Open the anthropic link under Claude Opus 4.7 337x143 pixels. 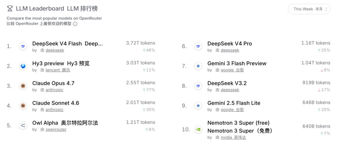click(54, 90)
